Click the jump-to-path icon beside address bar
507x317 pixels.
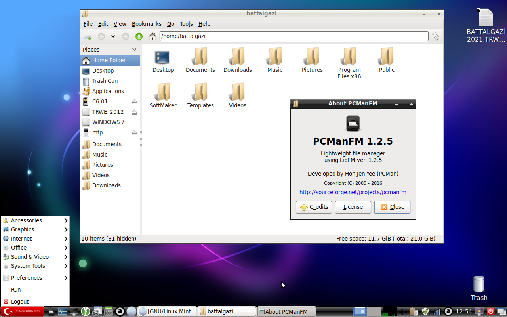pyautogui.click(x=436, y=36)
